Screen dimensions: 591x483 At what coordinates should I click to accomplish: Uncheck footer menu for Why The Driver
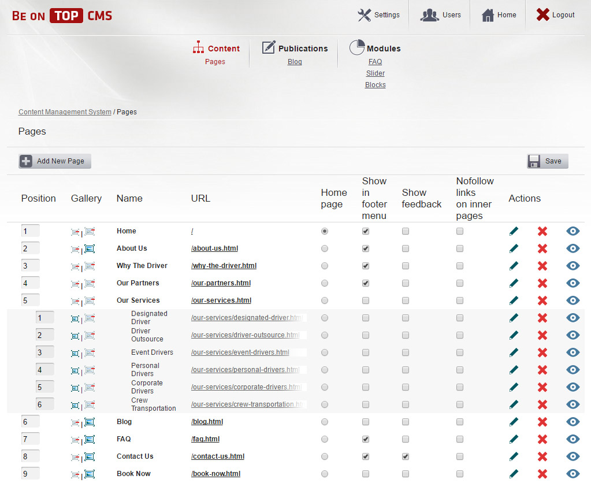click(x=366, y=266)
